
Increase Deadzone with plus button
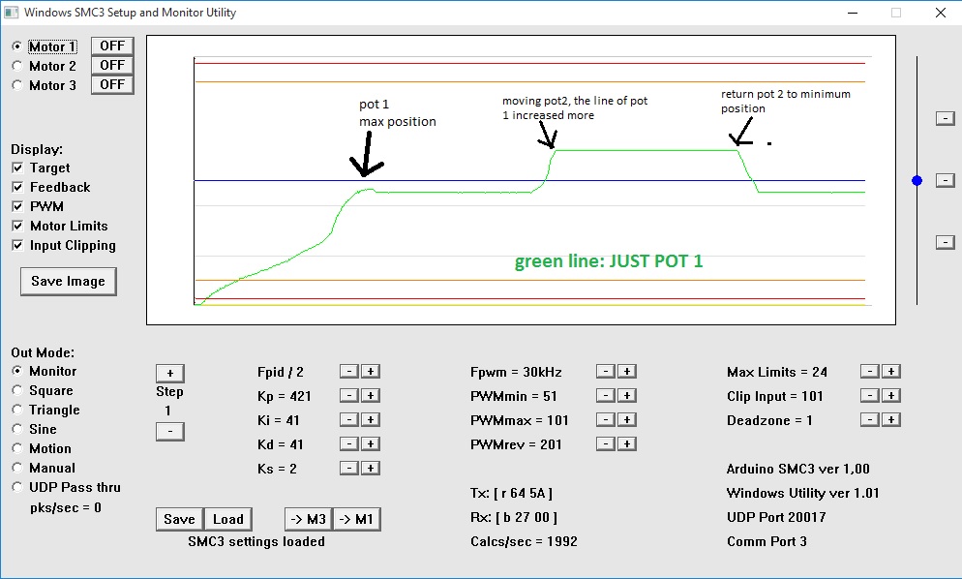[x=891, y=420]
